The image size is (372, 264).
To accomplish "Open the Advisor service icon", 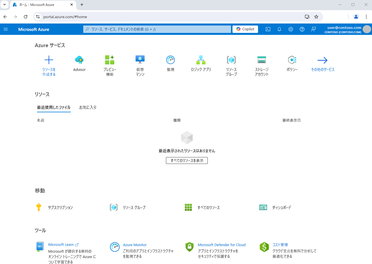I will (x=79, y=60).
